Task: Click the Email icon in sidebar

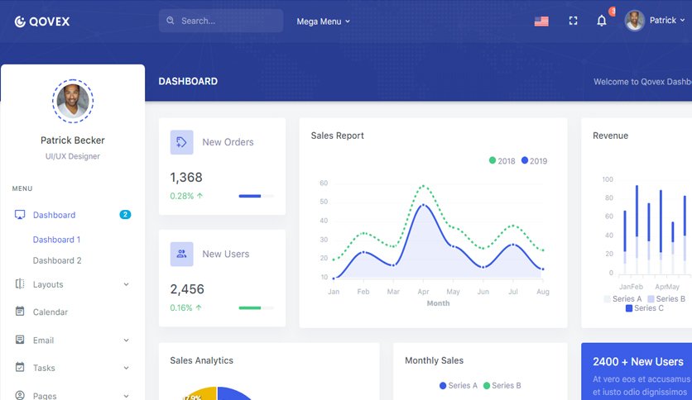Action: click(20, 340)
